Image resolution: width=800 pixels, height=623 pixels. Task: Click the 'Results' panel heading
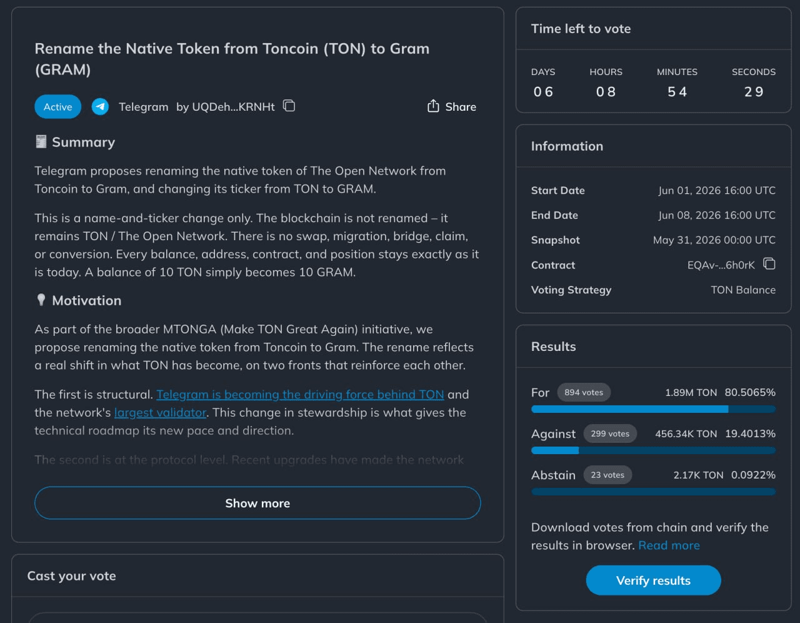click(553, 347)
